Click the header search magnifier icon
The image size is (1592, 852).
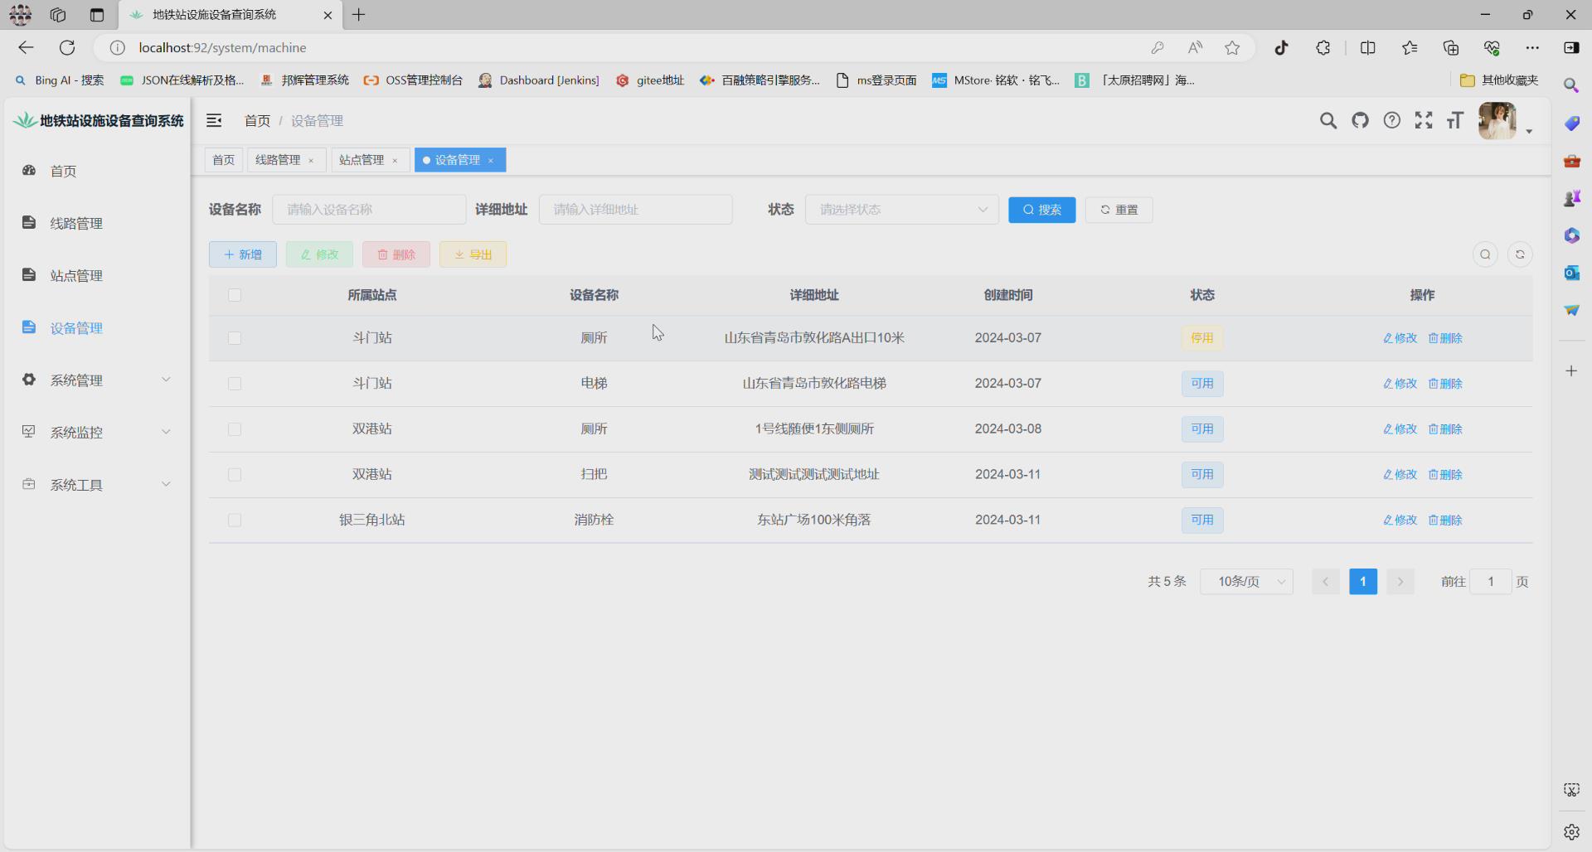pos(1328,120)
